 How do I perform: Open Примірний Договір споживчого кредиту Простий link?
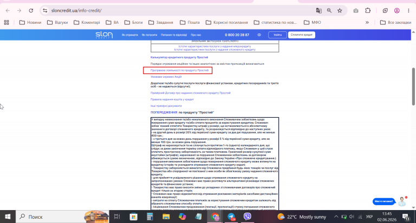[x=191, y=93]
